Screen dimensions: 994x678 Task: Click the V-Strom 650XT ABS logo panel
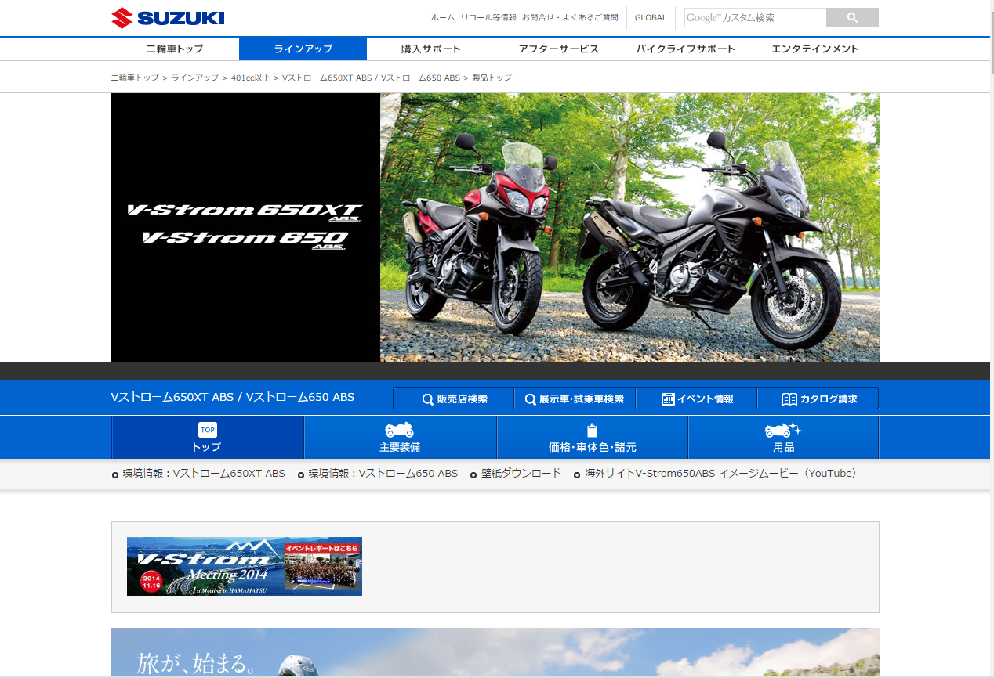[x=245, y=227]
